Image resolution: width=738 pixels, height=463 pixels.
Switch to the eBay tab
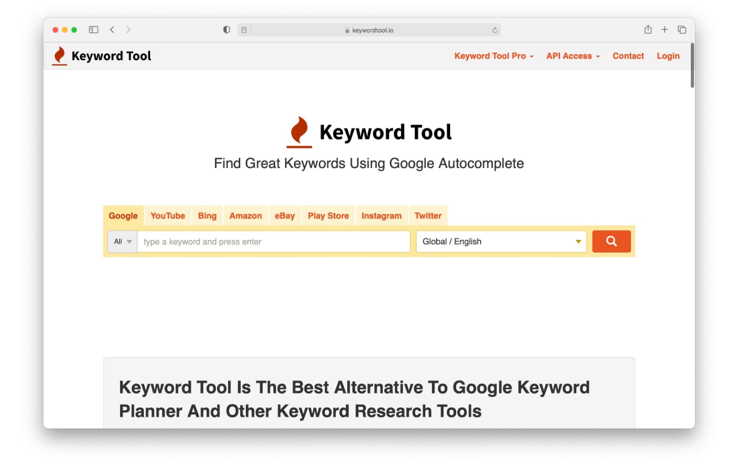285,216
